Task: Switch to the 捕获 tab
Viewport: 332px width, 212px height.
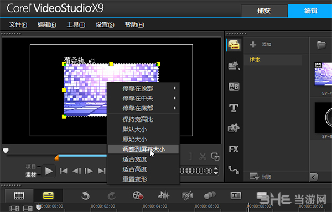Action: [264, 11]
